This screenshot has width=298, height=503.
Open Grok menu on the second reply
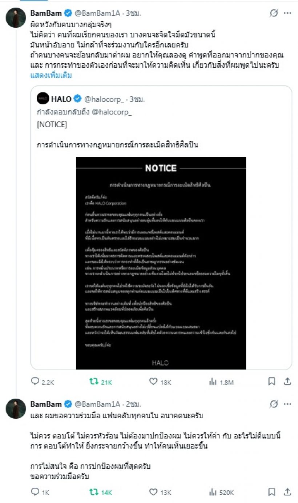click(274, 403)
